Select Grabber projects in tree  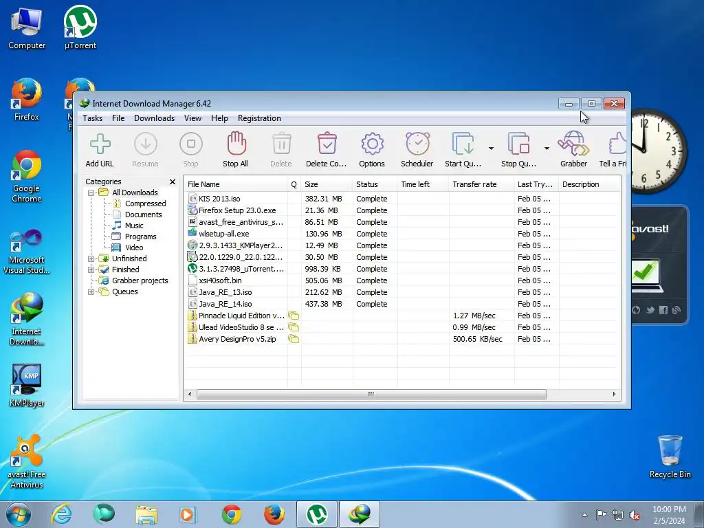pyautogui.click(x=140, y=280)
